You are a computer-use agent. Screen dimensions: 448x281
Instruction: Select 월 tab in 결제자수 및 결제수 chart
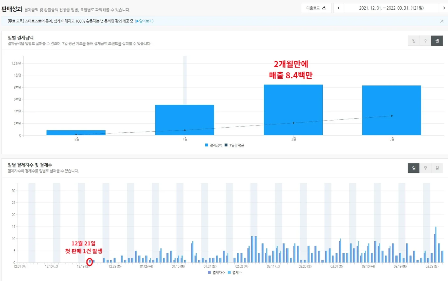point(437,168)
